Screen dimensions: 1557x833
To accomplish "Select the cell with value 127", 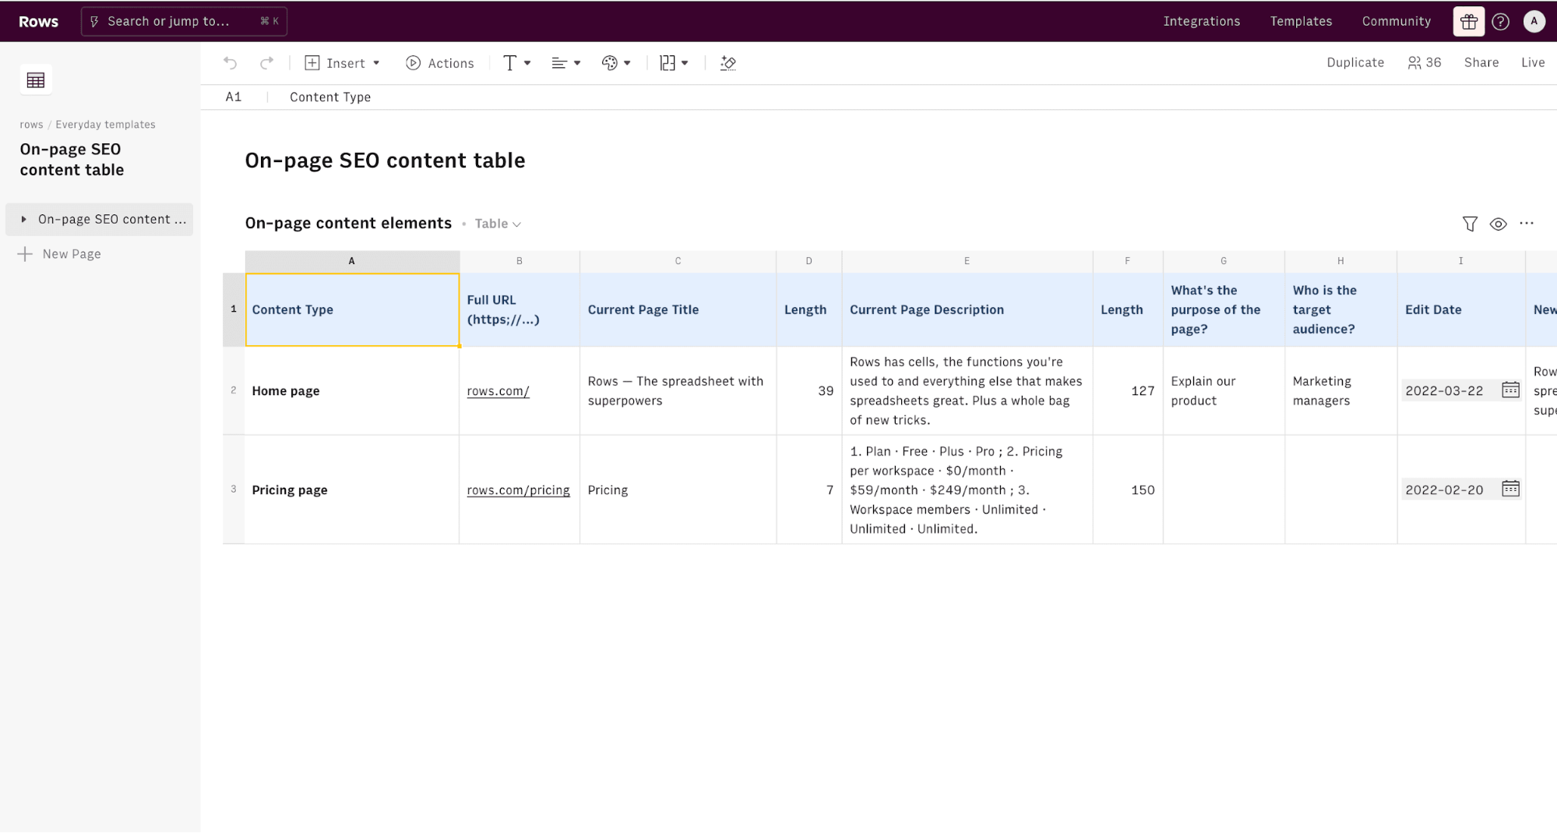I will 1127,390.
